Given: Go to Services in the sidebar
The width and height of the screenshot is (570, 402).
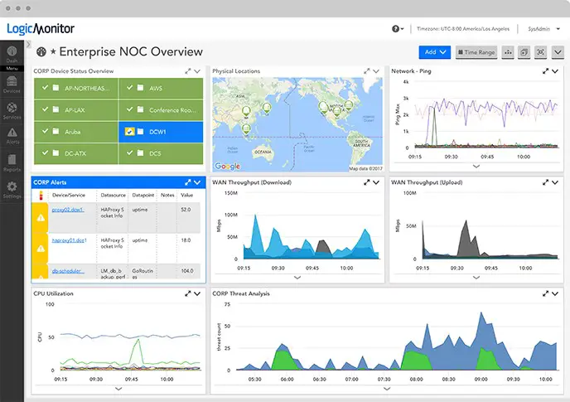Looking at the screenshot, I should 12,111.
